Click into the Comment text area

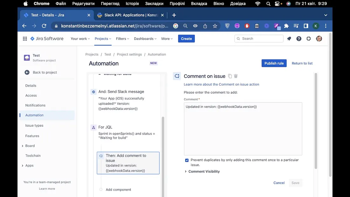[243, 129]
